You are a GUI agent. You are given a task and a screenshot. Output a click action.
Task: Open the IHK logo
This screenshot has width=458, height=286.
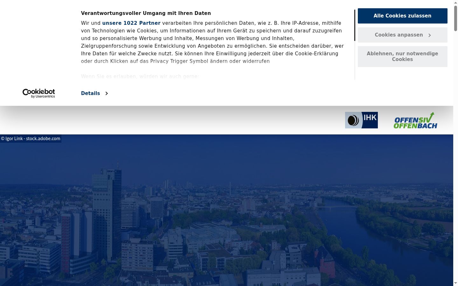(x=361, y=120)
